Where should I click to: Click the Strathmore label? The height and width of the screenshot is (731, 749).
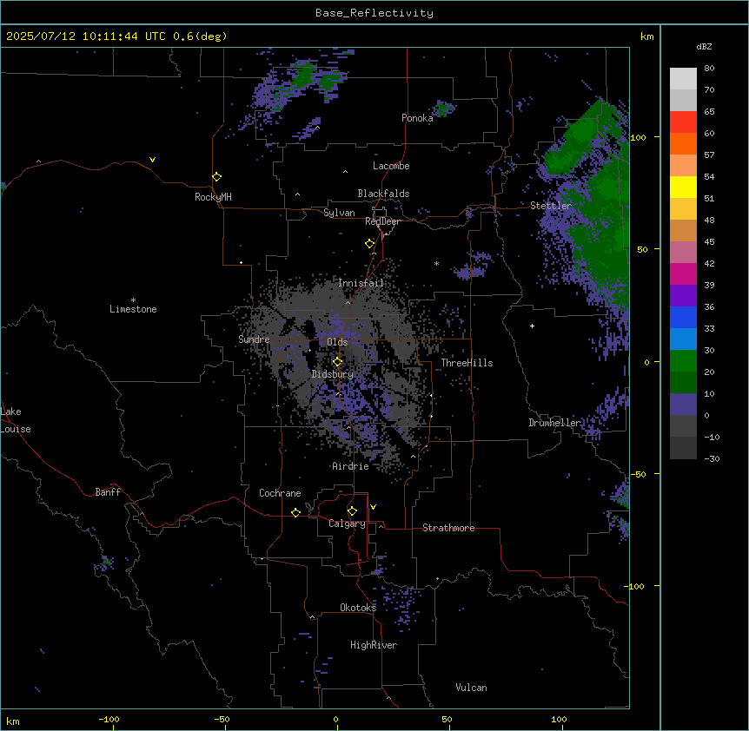448,528
